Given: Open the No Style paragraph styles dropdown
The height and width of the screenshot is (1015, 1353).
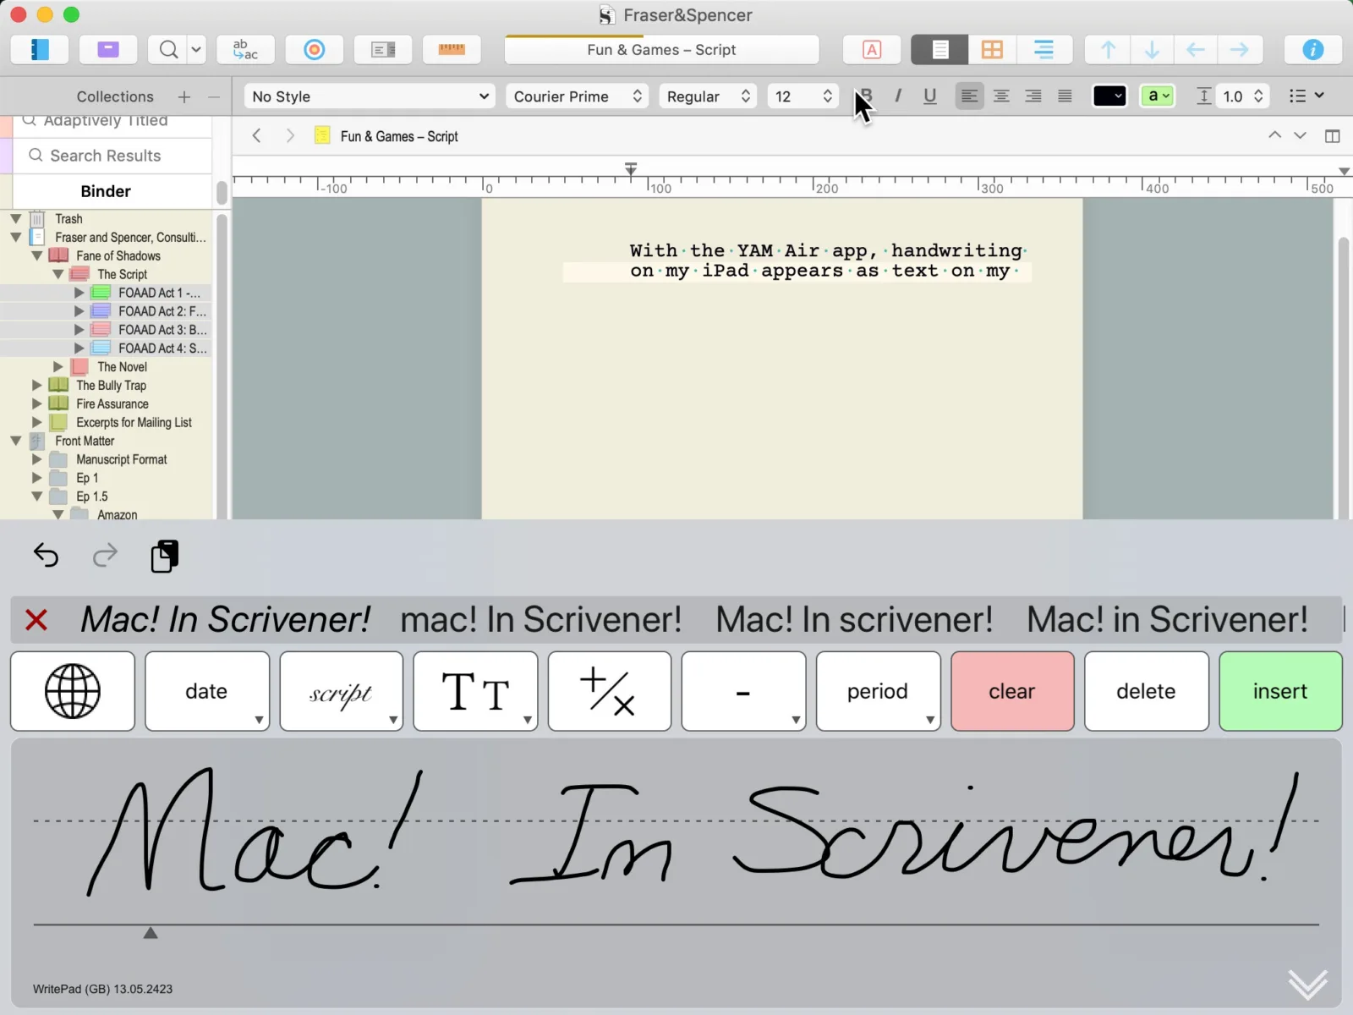Looking at the screenshot, I should (369, 96).
